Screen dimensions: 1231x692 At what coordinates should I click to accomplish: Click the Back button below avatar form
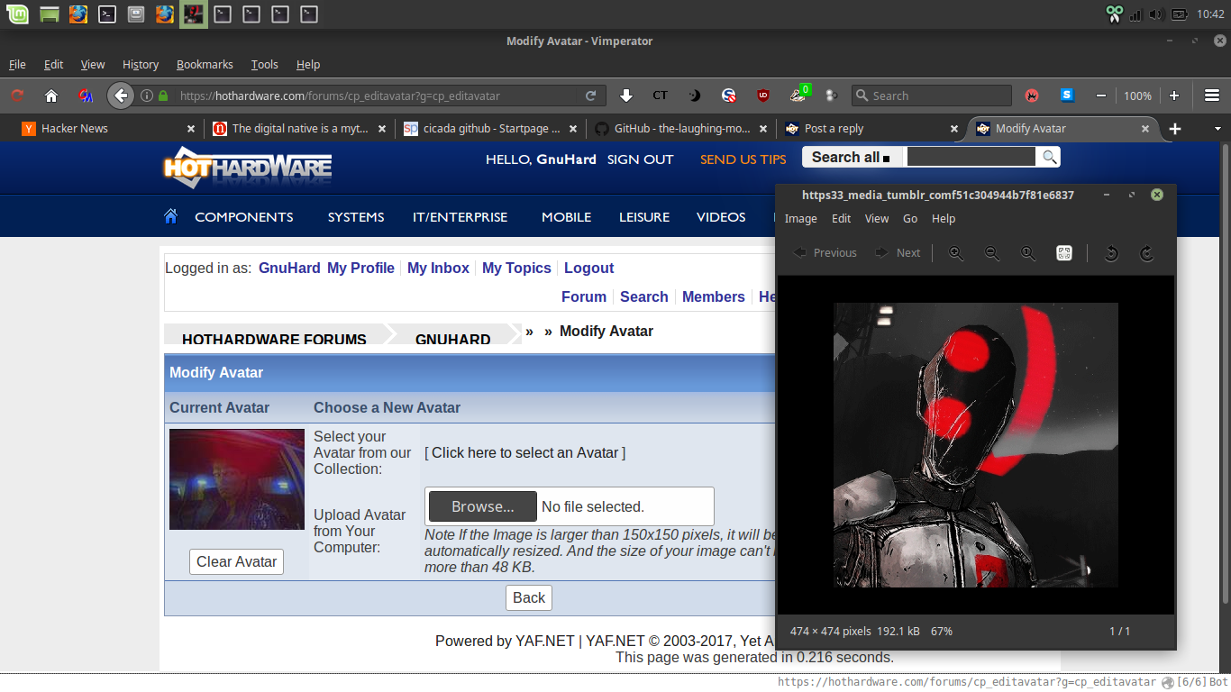[x=529, y=597]
